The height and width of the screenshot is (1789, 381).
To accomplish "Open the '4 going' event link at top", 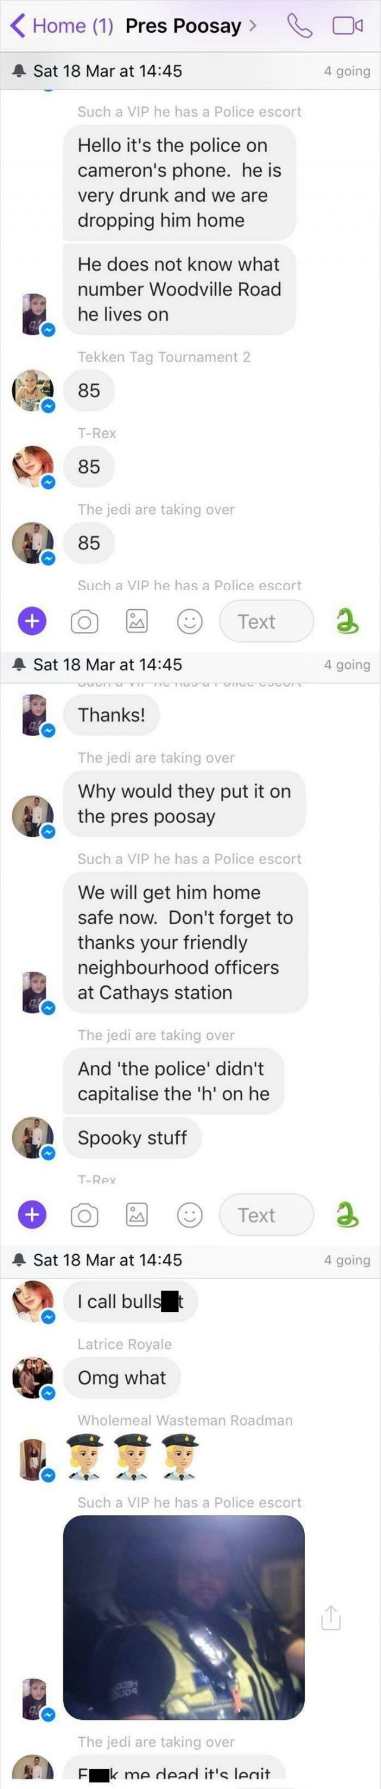I will 347,71.
